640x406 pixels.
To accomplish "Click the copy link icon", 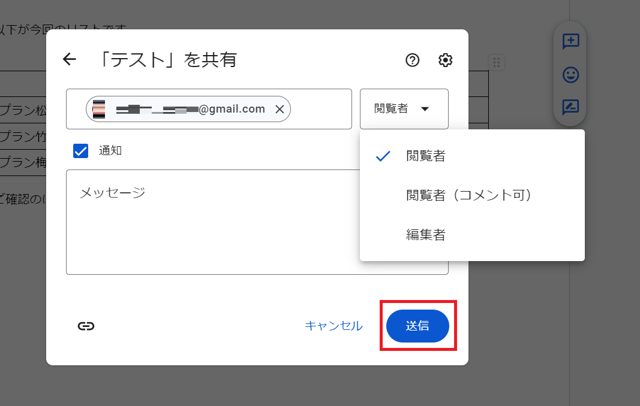I will (x=86, y=326).
